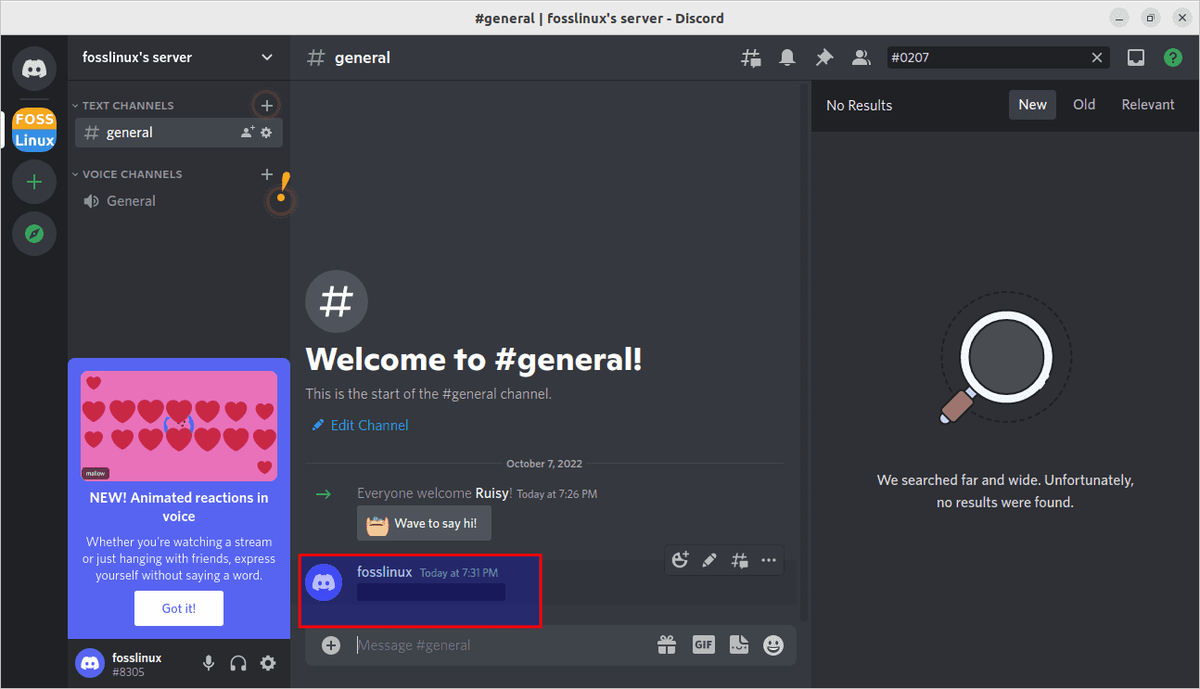Click the Ruisy name in welcome message

(491, 493)
